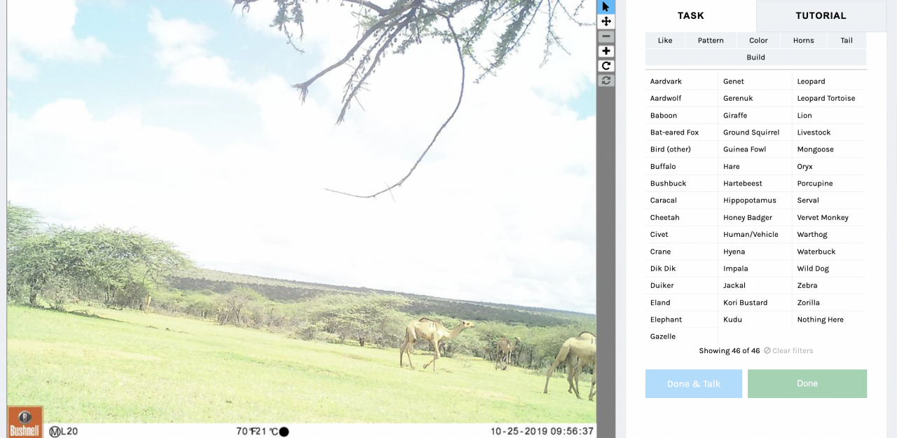Open the Color filter
Screen dimensions: 897x438
(758, 41)
